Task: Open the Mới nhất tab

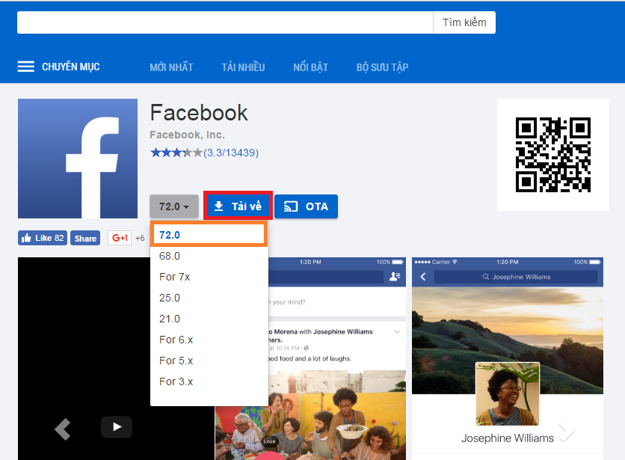Action: [171, 67]
